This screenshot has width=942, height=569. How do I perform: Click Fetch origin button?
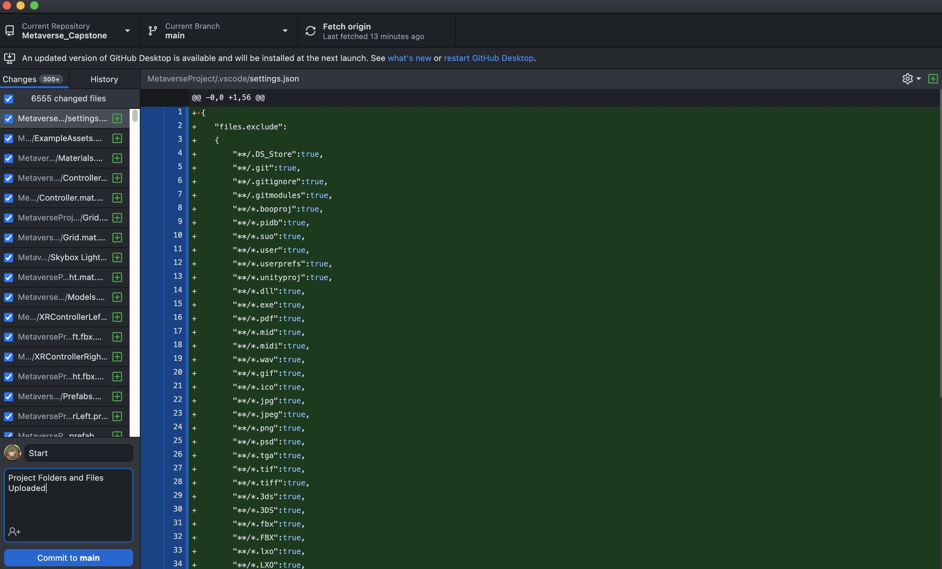pyautogui.click(x=377, y=30)
